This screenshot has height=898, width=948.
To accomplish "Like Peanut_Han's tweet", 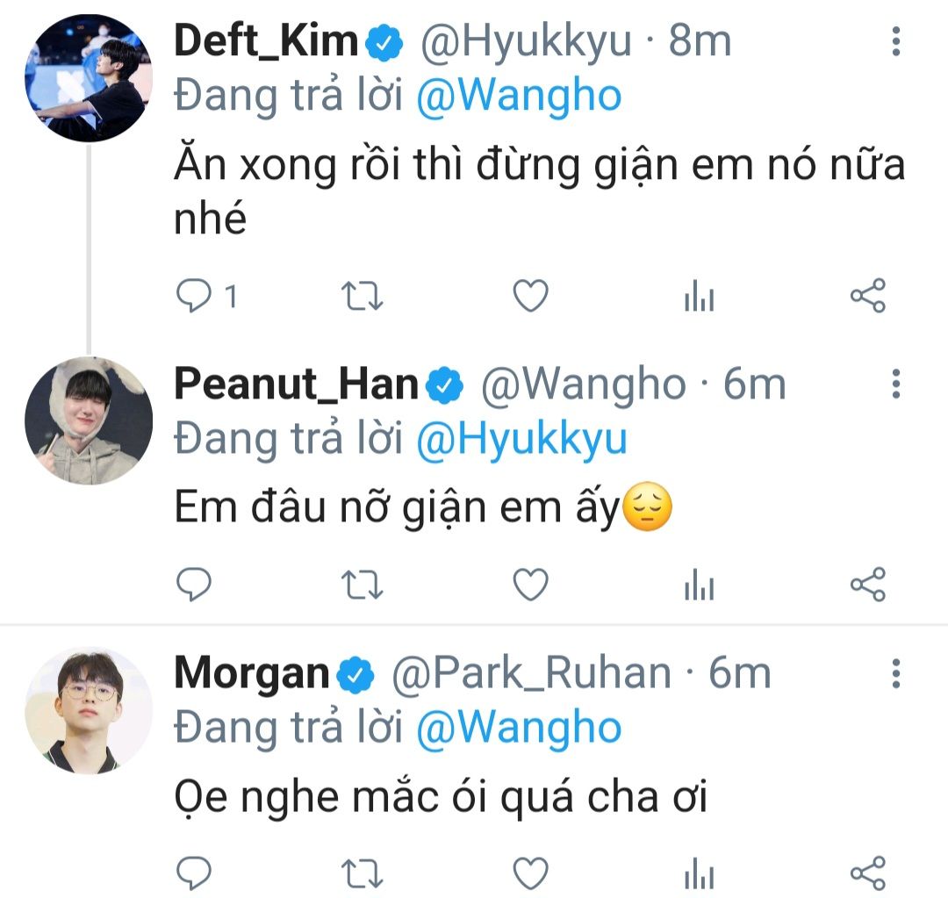I will coord(530,583).
